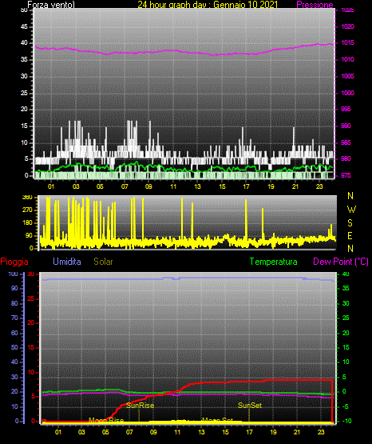The width and height of the screenshot is (372, 444).
Task: Click the S wind direction label
Action: (350, 223)
